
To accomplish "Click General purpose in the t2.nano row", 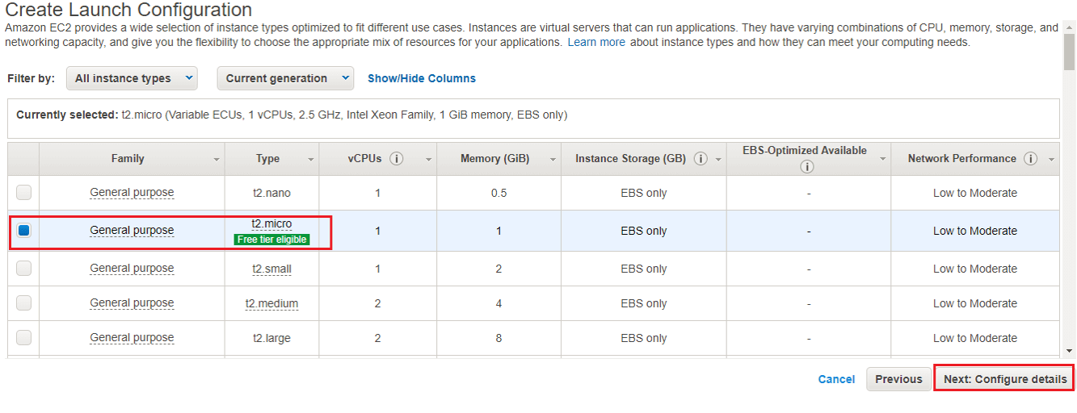I will [x=132, y=193].
